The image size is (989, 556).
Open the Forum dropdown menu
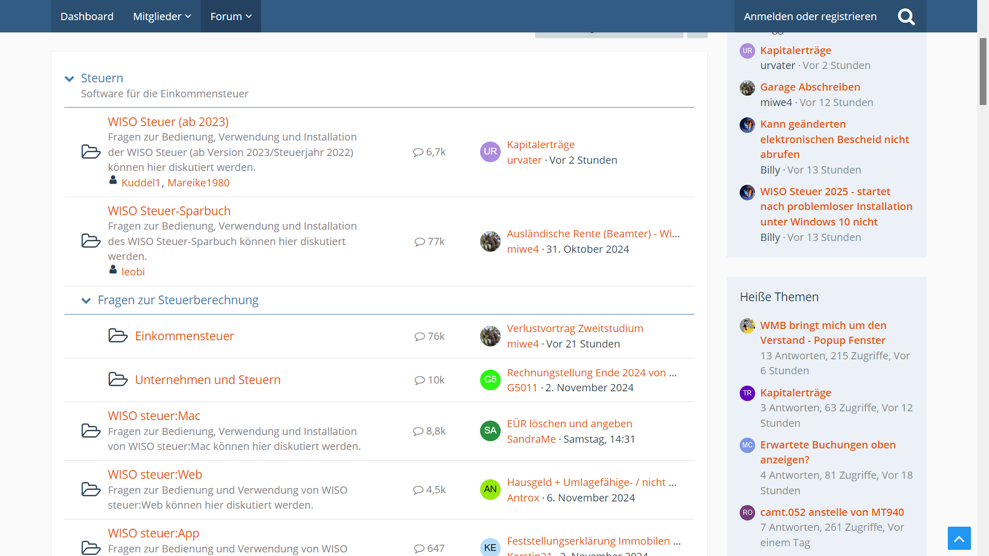(230, 16)
